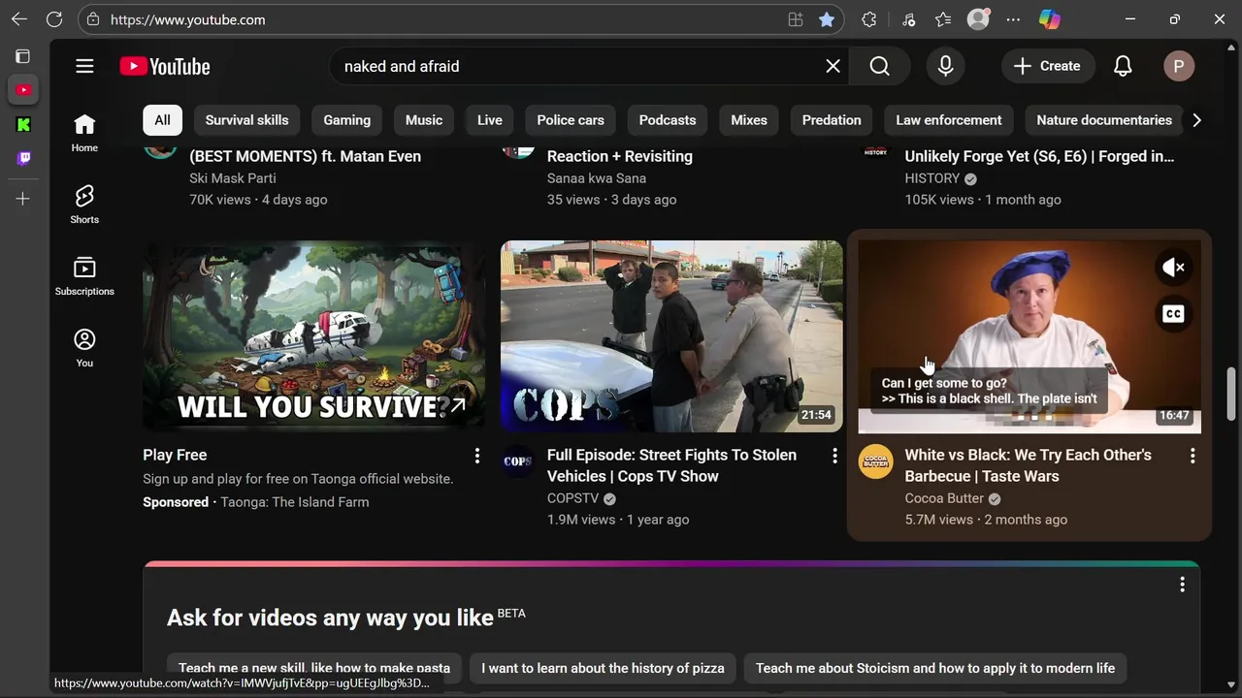Screen dimensions: 1242x698
Task: Open the Sanaa kwa Sana channel link
Action: (x=597, y=178)
